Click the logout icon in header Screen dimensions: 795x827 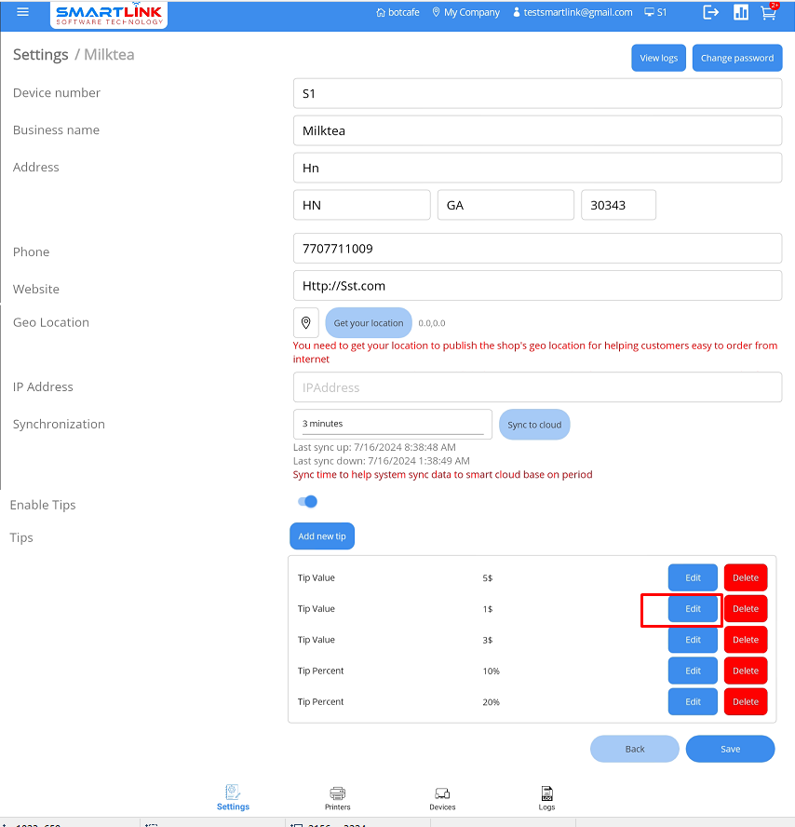711,12
